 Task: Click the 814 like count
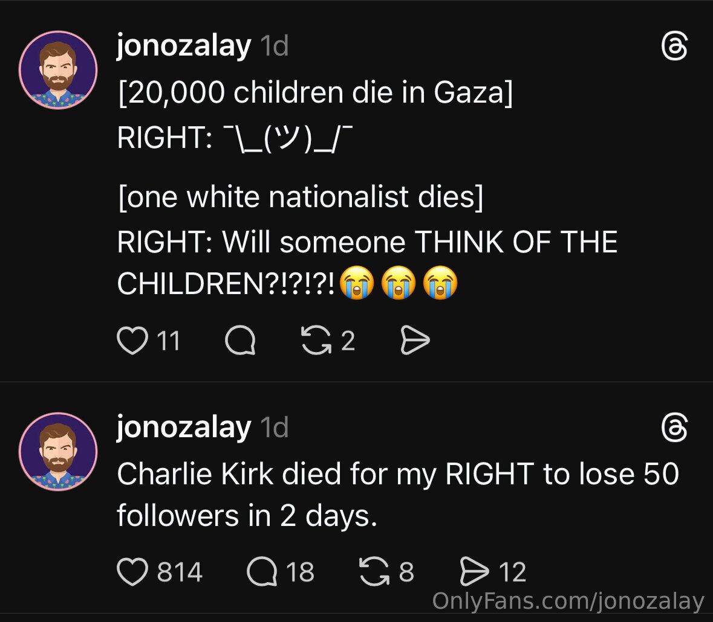[x=180, y=572]
